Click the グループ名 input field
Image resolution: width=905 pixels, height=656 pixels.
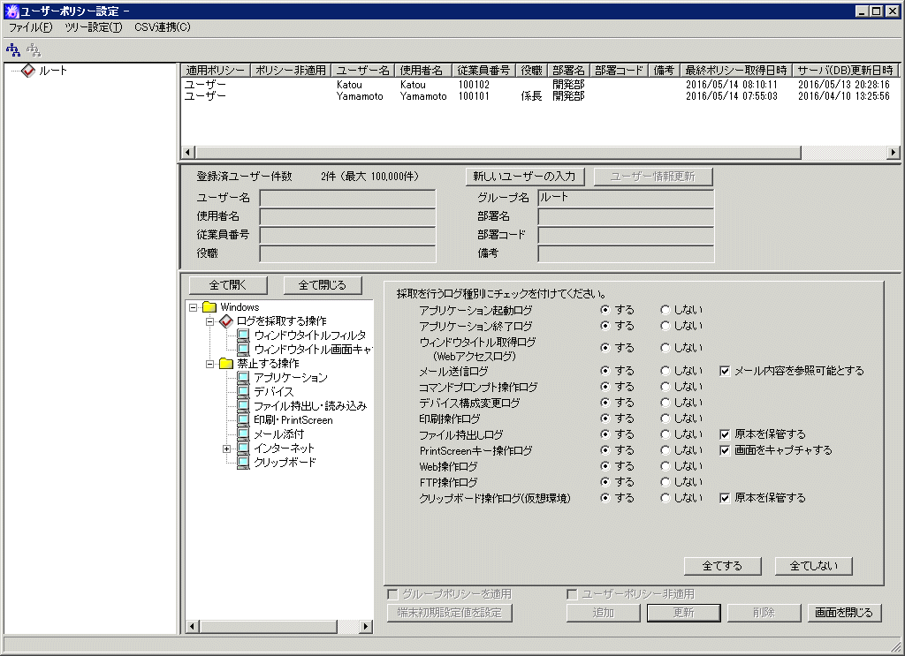pos(625,198)
